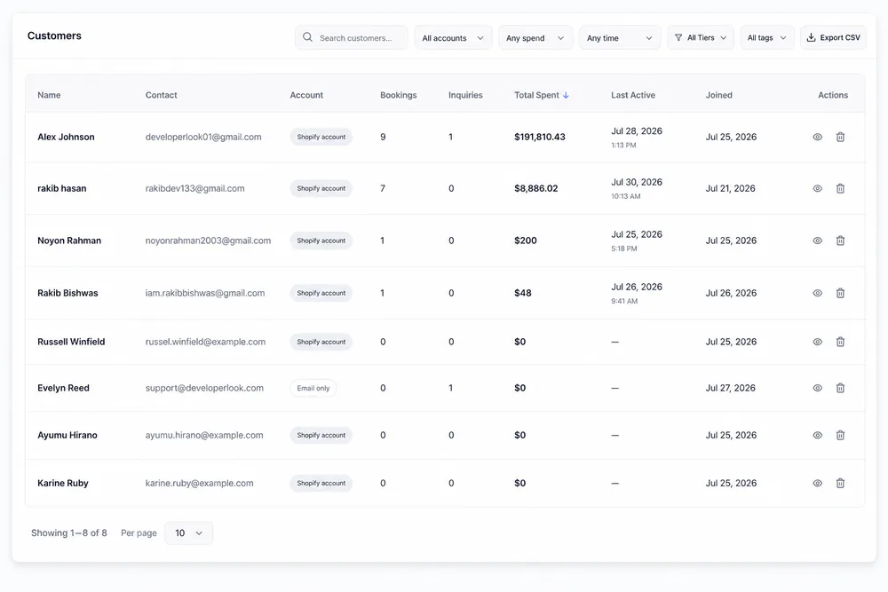Click the $48 total spent value
The height and width of the screenshot is (592, 888).
[523, 293]
